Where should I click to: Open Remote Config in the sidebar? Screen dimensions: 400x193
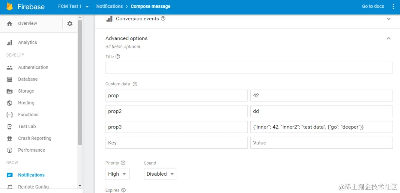[x=33, y=187]
